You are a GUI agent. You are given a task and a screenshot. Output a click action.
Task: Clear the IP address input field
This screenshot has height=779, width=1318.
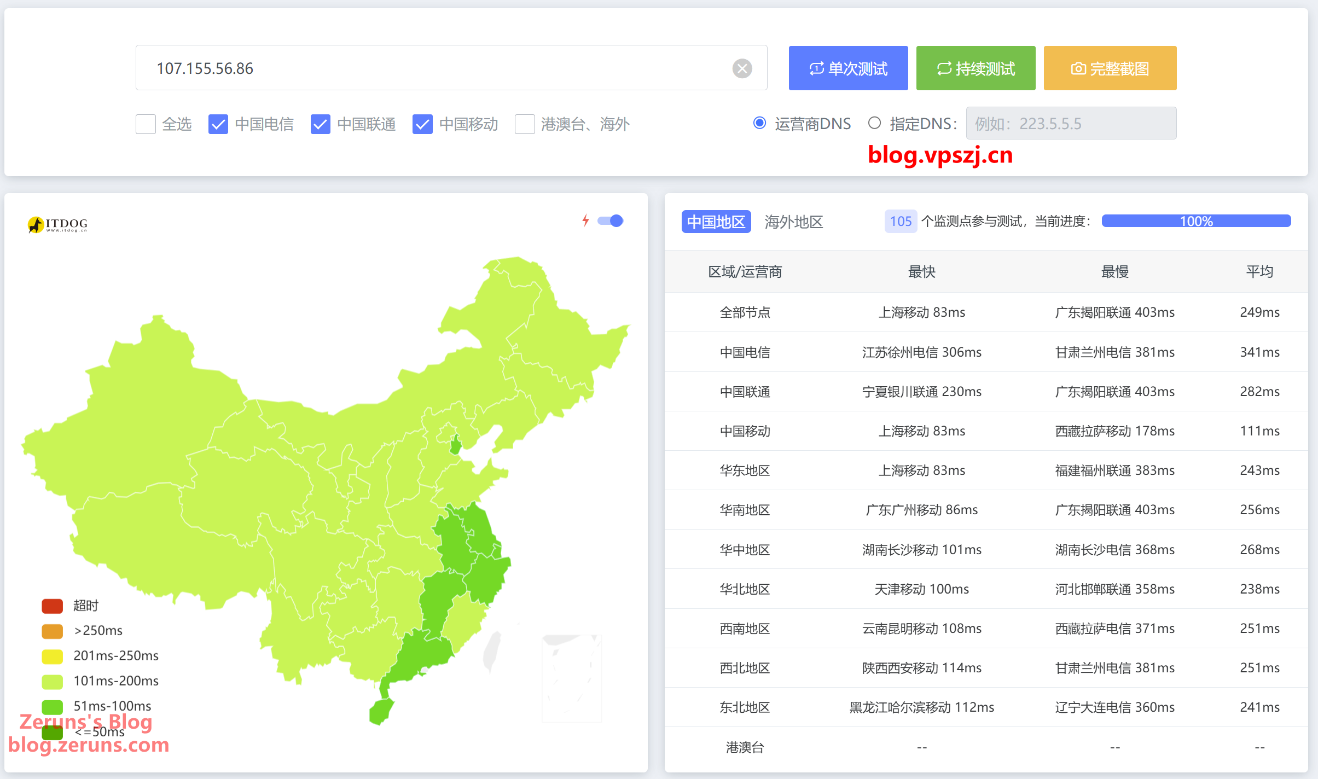tap(742, 68)
